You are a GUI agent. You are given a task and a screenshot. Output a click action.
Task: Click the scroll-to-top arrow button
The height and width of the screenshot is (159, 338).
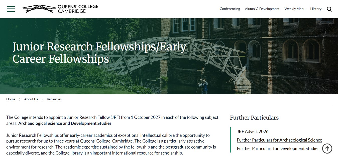coord(327,148)
